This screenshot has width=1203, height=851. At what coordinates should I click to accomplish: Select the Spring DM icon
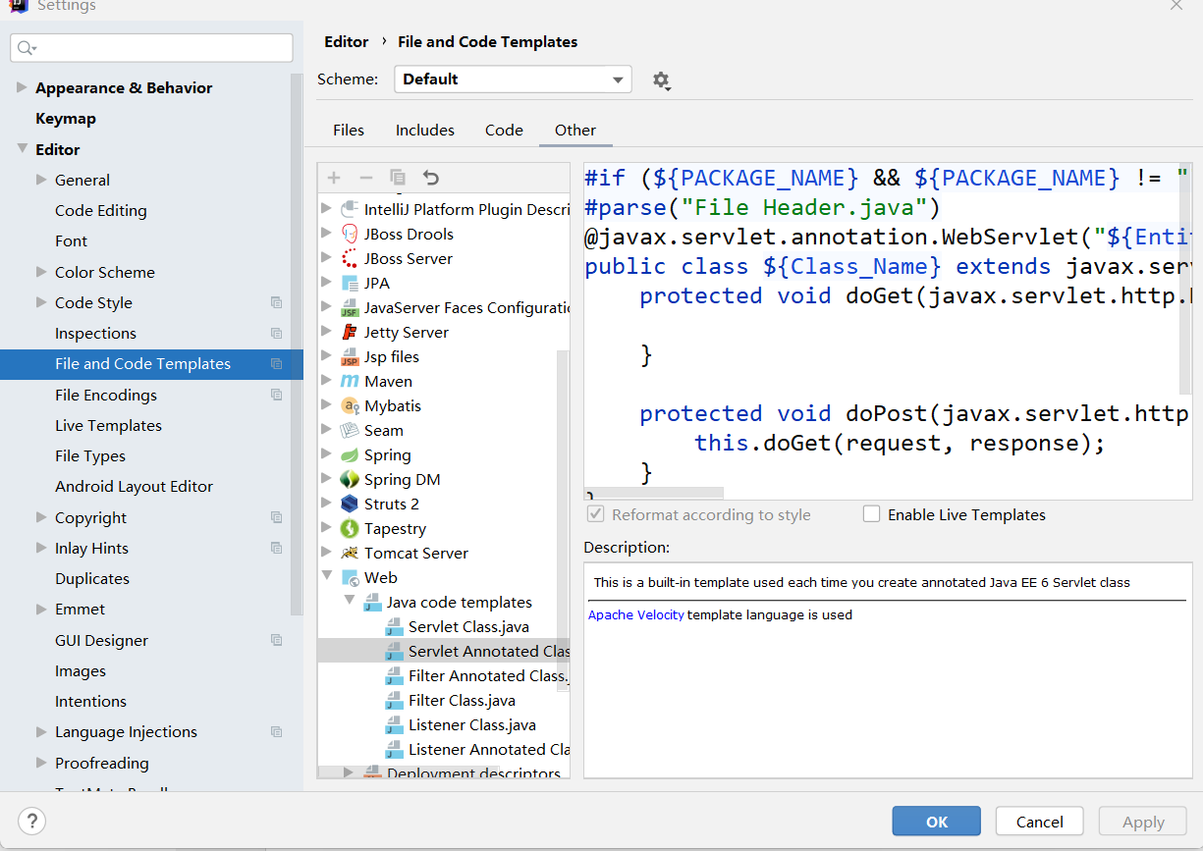click(x=350, y=479)
